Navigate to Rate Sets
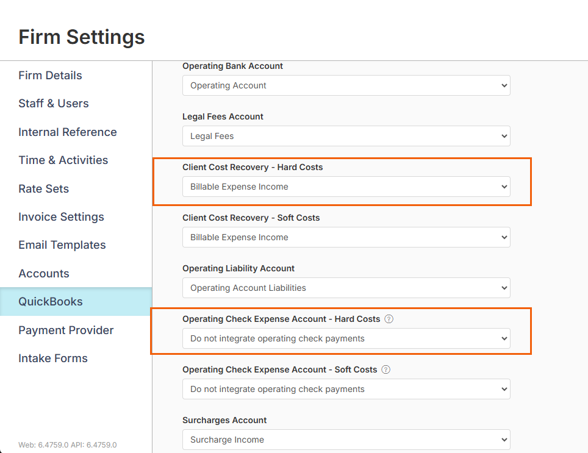This screenshot has width=588, height=453. point(43,188)
